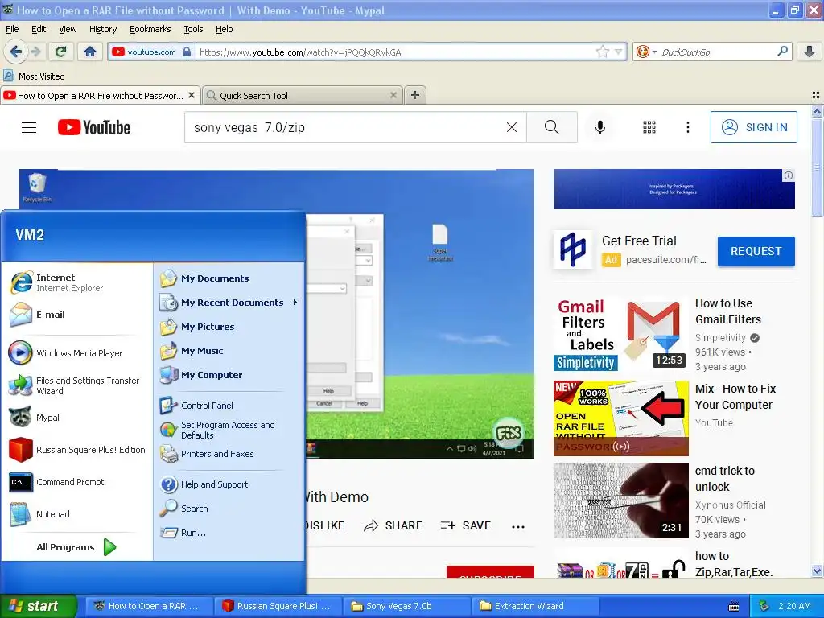This screenshot has width=824, height=618.
Task: Open Command Prompt from Start menu
Action: [x=76, y=482]
